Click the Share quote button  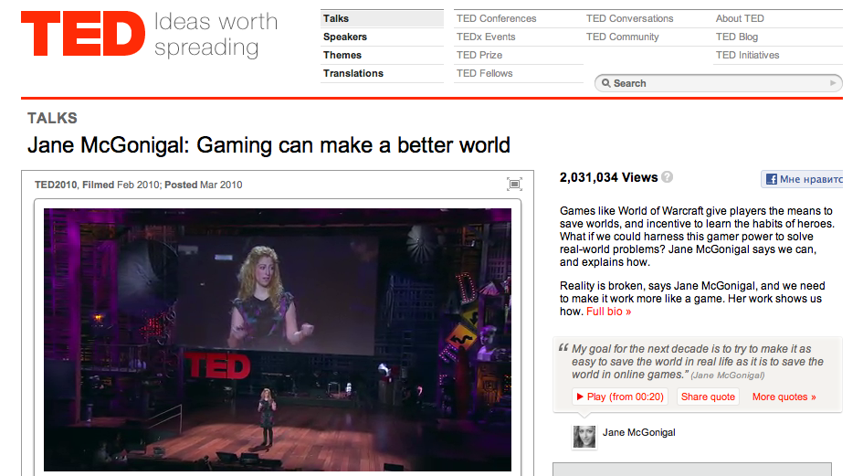coord(708,397)
